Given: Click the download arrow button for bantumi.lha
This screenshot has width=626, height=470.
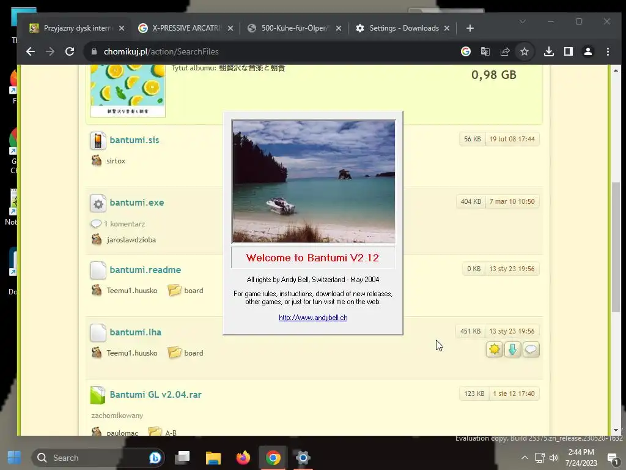Looking at the screenshot, I should [513, 349].
